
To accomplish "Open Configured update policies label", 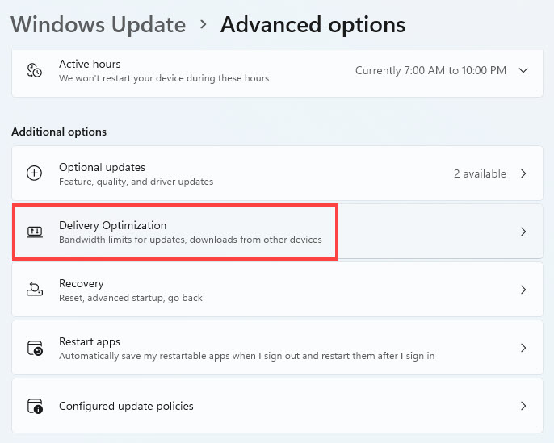I will coord(126,406).
